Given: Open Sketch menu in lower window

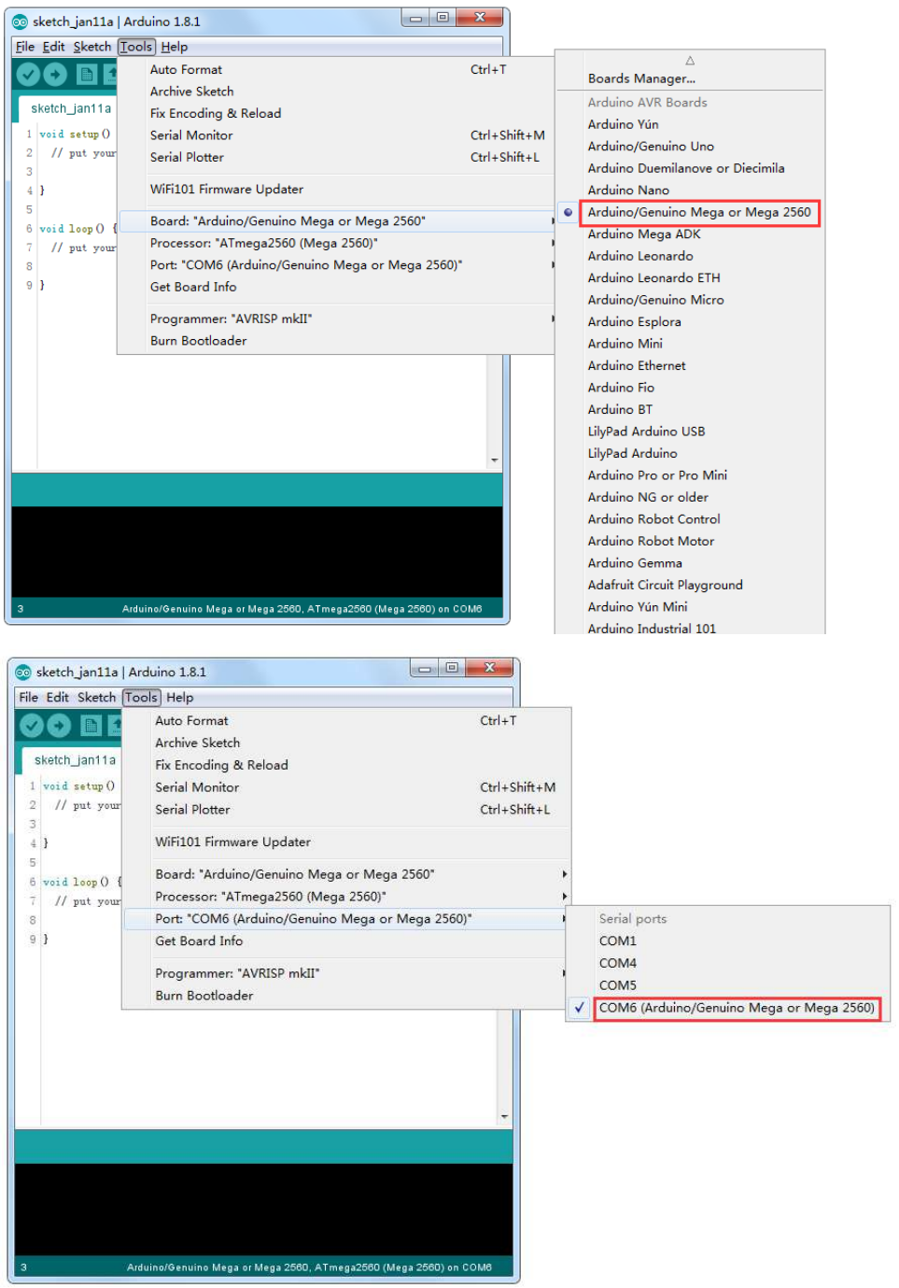Looking at the screenshot, I should click(97, 698).
